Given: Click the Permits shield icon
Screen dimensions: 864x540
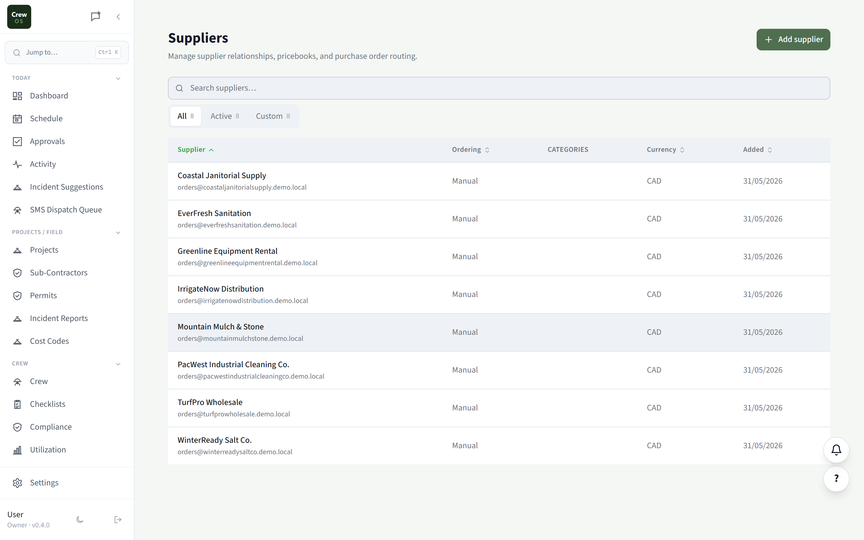Looking at the screenshot, I should 17,296.
